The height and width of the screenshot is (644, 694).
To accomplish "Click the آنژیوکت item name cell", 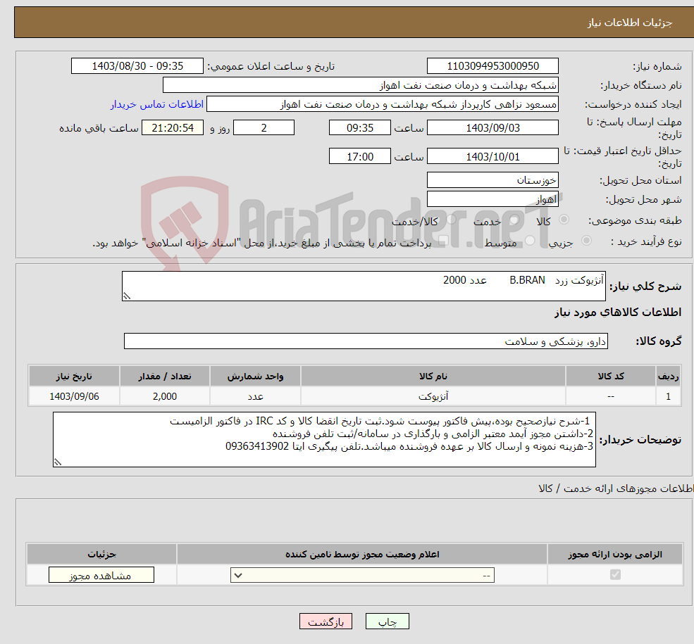I will (433, 396).
